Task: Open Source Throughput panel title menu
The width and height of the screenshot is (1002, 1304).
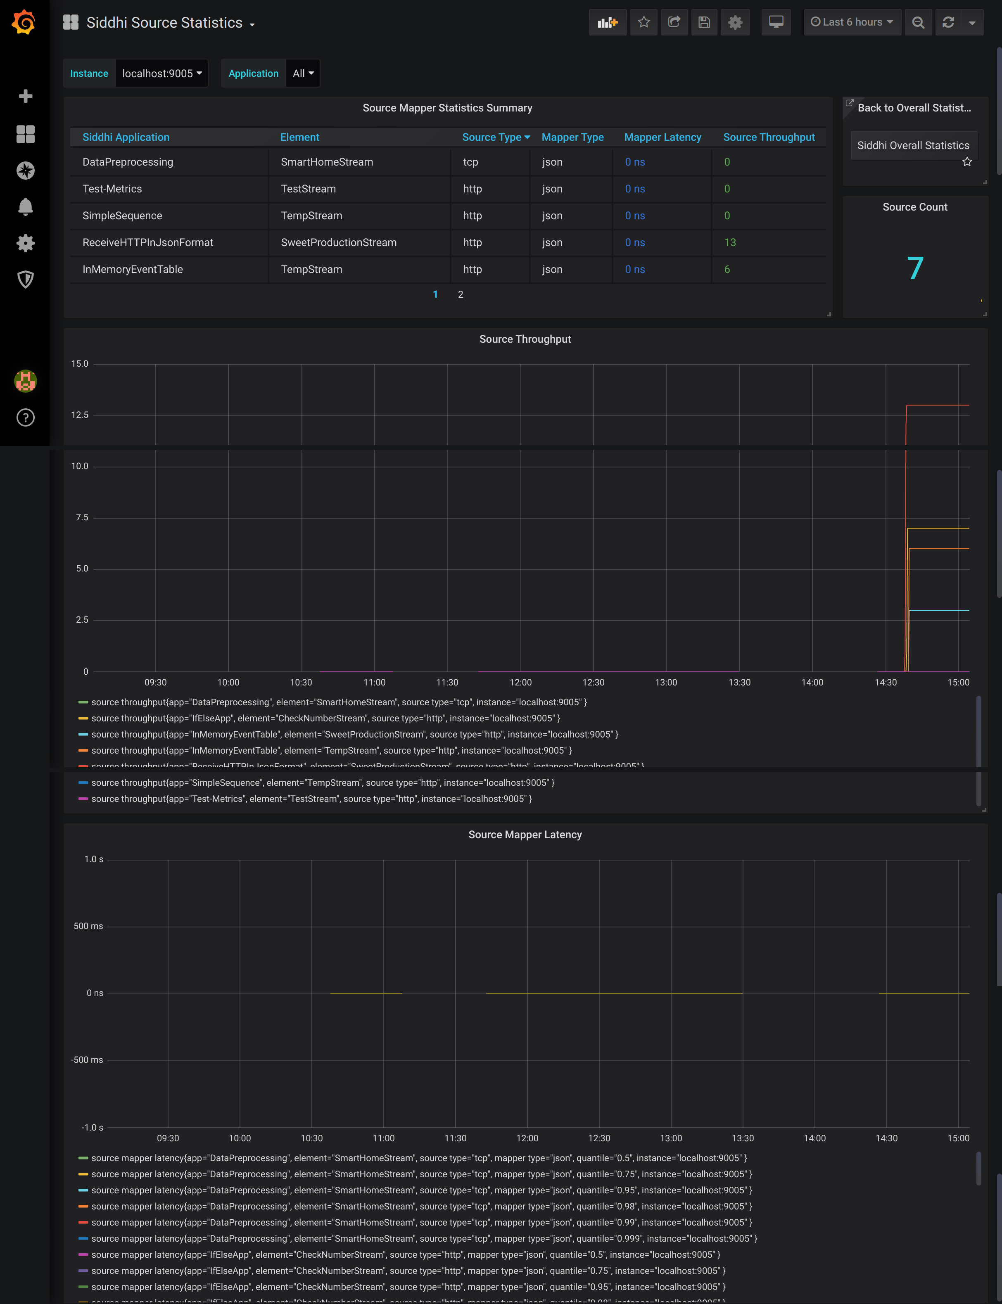Action: (525, 339)
